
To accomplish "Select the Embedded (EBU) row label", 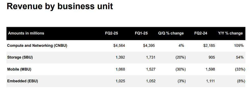I will [x=22, y=81].
